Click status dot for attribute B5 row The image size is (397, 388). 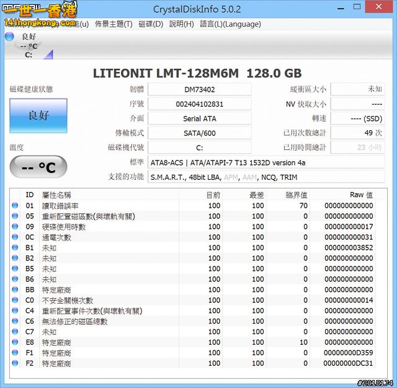[x=15, y=268]
